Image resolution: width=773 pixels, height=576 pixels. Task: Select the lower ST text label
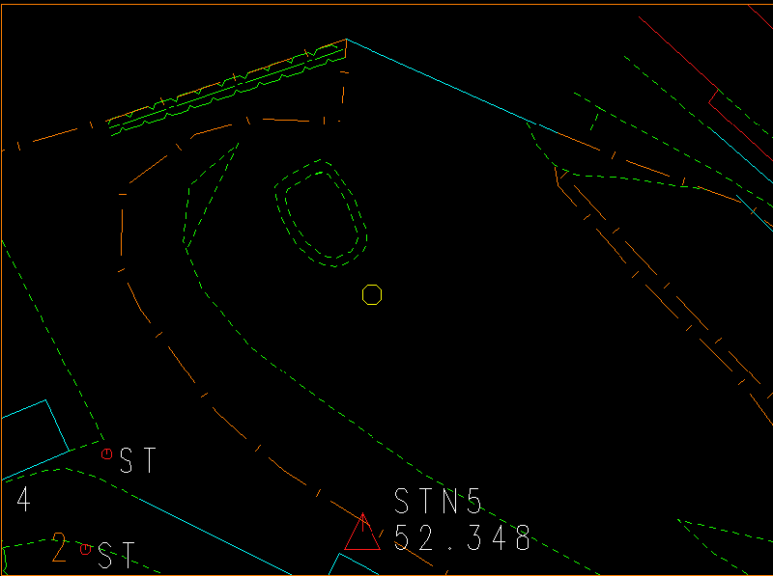tap(117, 556)
